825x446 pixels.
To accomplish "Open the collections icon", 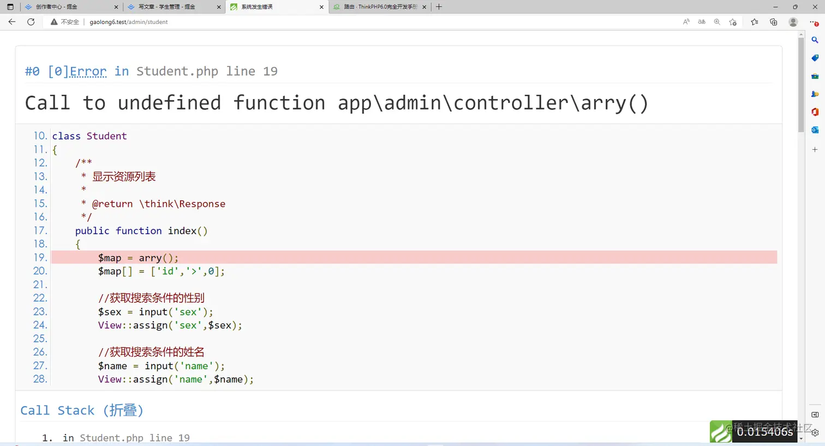I will [x=773, y=22].
